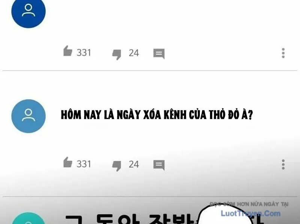
Task: Open replies for the dark blue avatar's comment
Action: (159, 53)
